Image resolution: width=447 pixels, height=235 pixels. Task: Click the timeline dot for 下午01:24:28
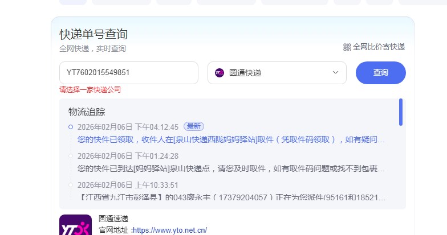70,156
